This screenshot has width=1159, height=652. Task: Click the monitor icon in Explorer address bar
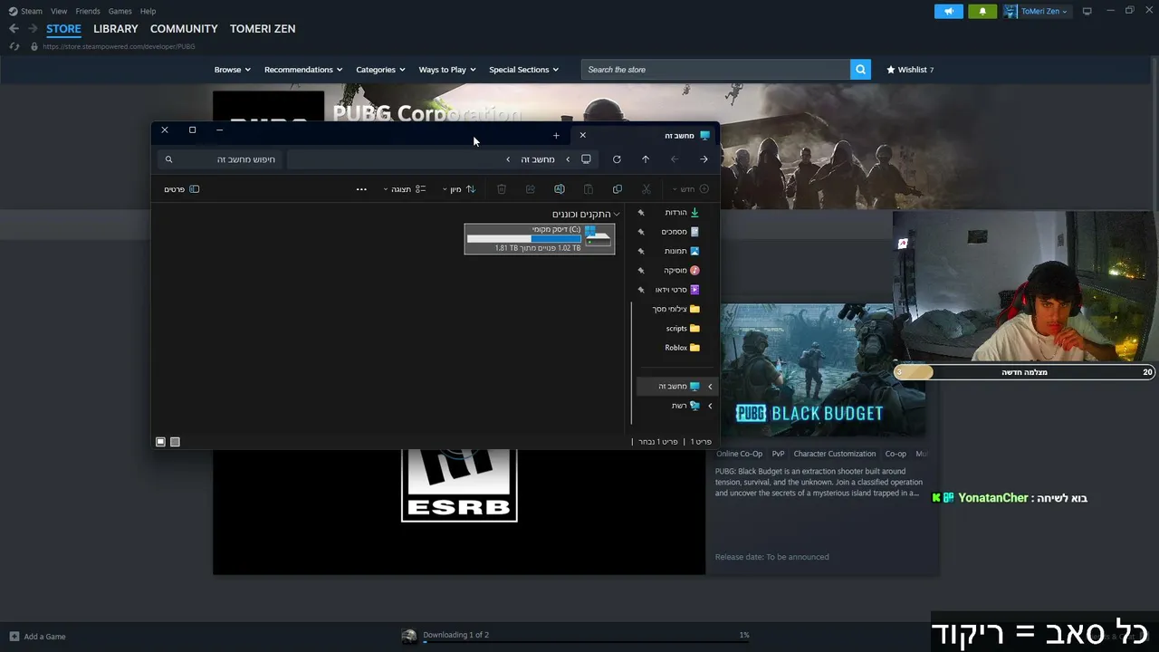click(586, 159)
